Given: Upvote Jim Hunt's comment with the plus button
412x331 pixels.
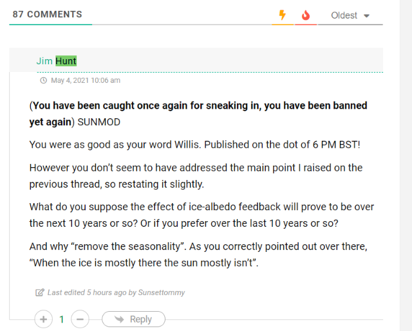Looking at the screenshot, I should [43, 319].
